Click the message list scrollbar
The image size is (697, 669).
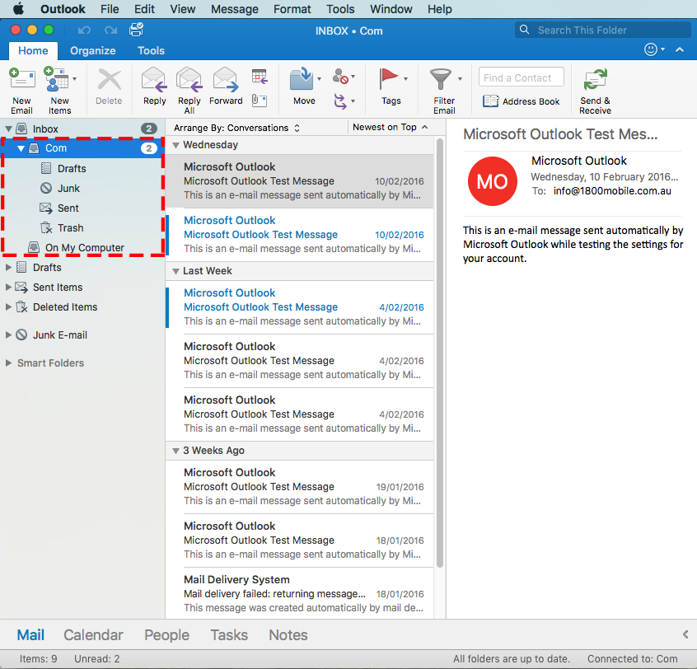[x=440, y=353]
